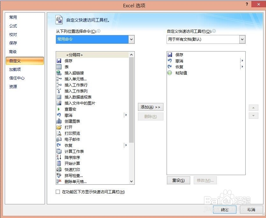
Task: Switch to the 保存 category in sidebar
Action: [13, 43]
